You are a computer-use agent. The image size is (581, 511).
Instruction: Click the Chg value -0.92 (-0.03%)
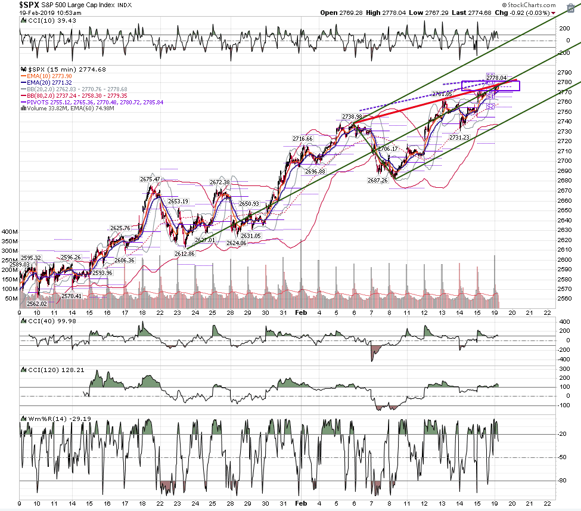point(530,13)
